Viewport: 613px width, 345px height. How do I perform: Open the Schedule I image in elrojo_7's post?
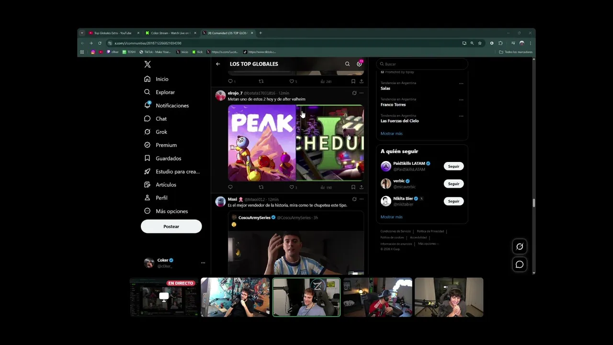(330, 143)
